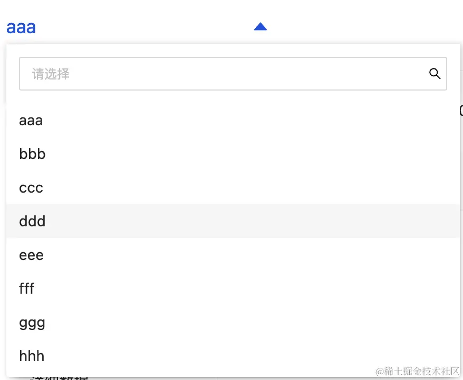This screenshot has width=463, height=380.
Task: Click the search magnifier icon
Action: pos(435,74)
